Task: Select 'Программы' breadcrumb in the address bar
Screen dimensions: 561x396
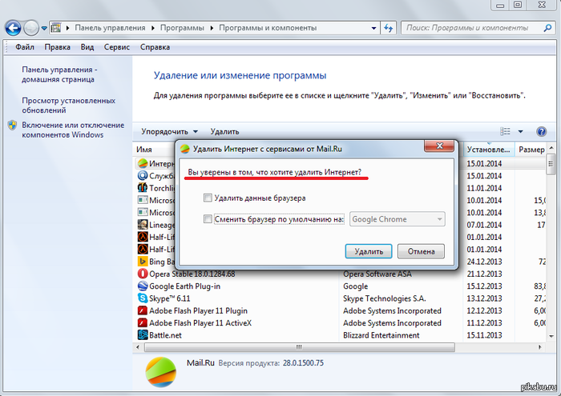Action: [182, 27]
